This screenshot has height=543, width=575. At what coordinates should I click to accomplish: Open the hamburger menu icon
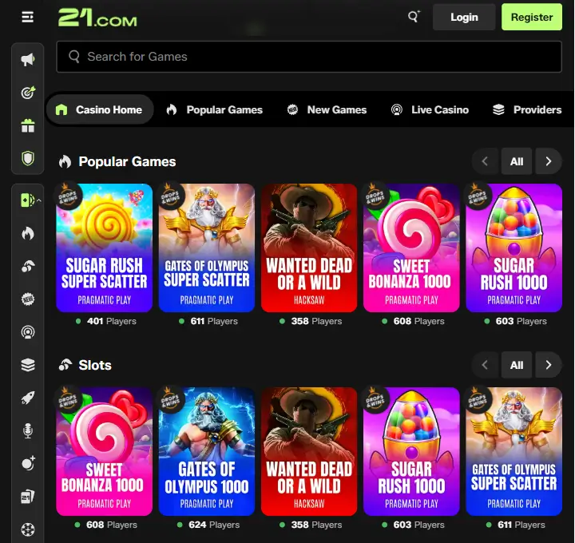pos(27,17)
